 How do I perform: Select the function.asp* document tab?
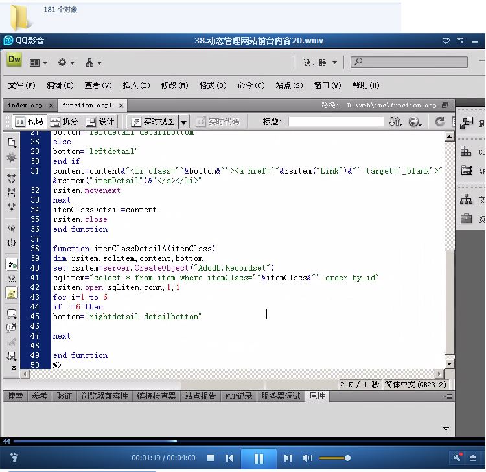point(87,106)
